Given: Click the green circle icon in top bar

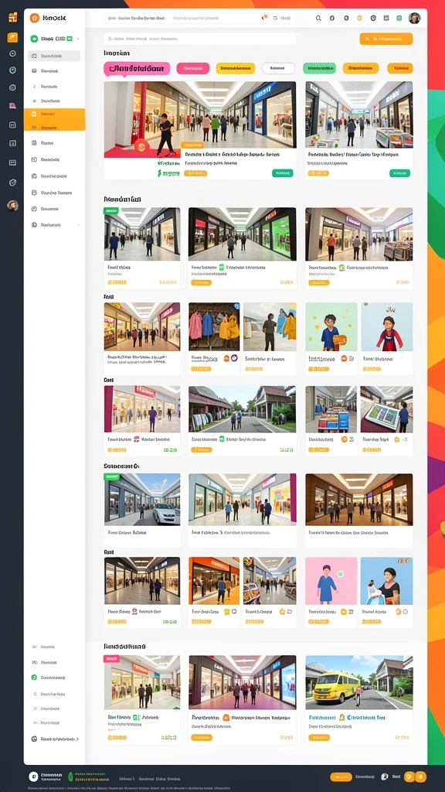Looking at the screenshot, I should point(399,19).
